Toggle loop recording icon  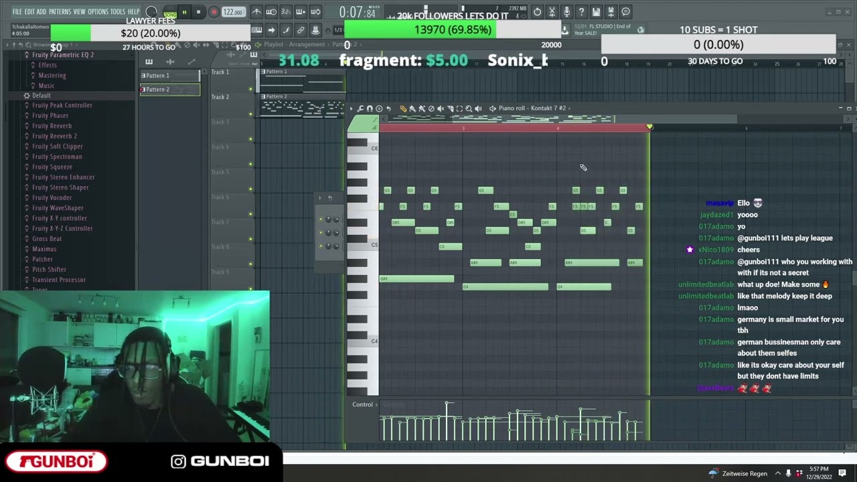click(x=315, y=11)
